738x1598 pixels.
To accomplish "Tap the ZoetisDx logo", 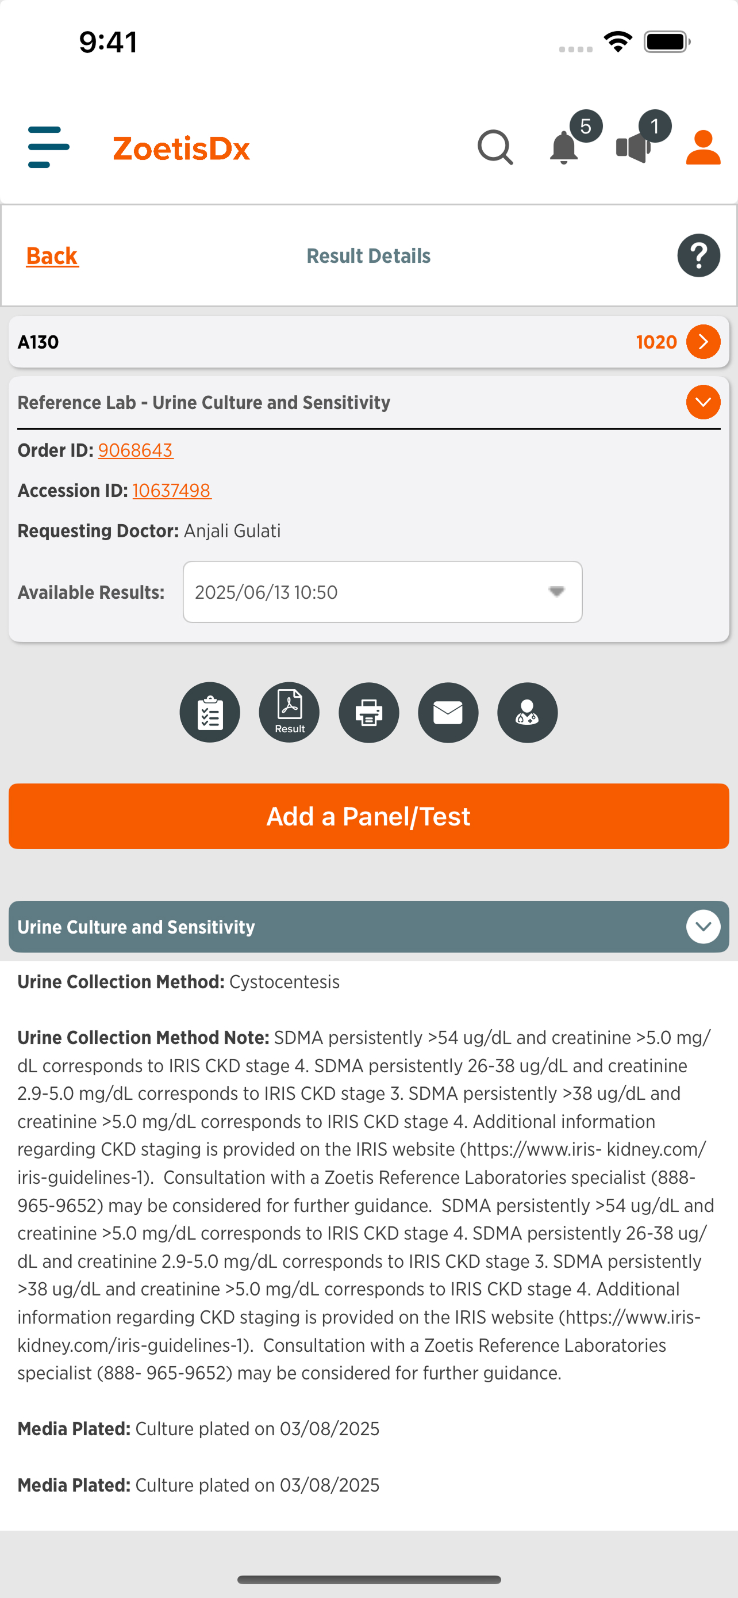I will [182, 148].
